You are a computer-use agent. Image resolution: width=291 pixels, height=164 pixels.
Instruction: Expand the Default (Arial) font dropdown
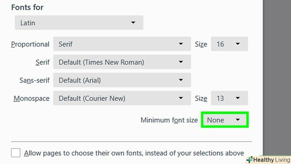coord(122,80)
